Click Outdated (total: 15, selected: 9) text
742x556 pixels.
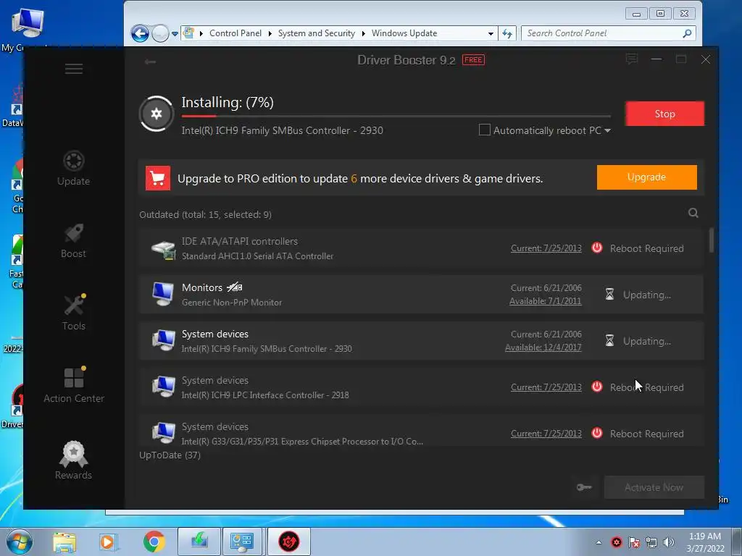pyautogui.click(x=205, y=214)
